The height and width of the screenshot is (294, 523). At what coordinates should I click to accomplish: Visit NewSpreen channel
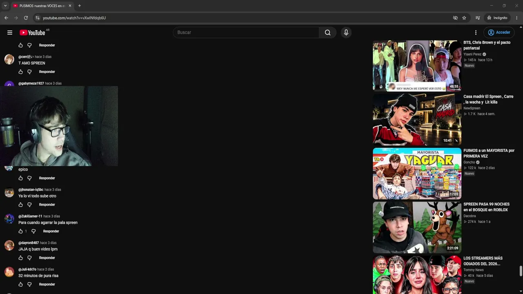(472, 108)
